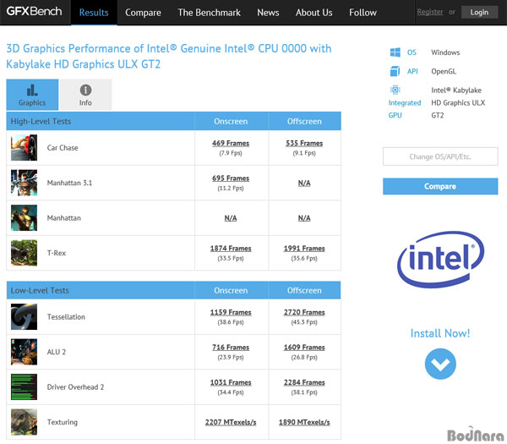Click the Driver Overhead 2 test name

pyautogui.click(x=75, y=386)
